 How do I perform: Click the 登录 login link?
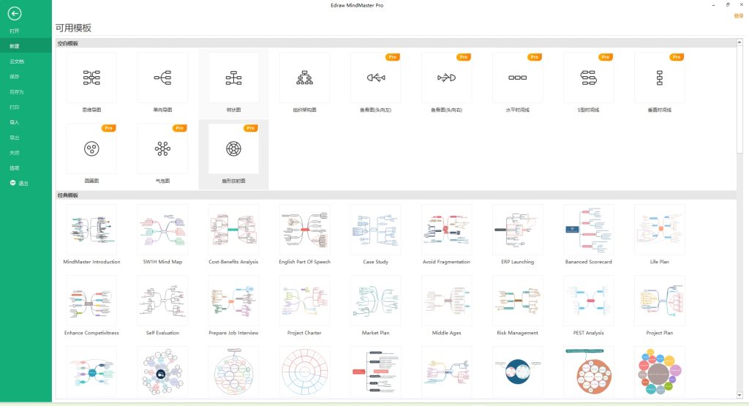click(738, 15)
